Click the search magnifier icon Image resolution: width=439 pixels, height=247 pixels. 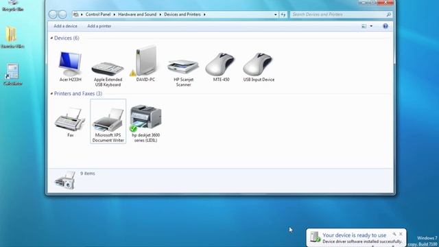coord(389,14)
